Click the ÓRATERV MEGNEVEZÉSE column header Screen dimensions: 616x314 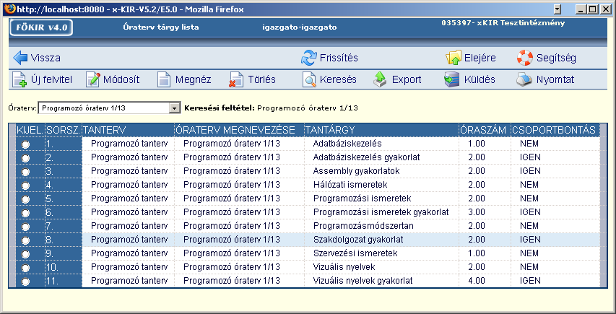coord(239,130)
